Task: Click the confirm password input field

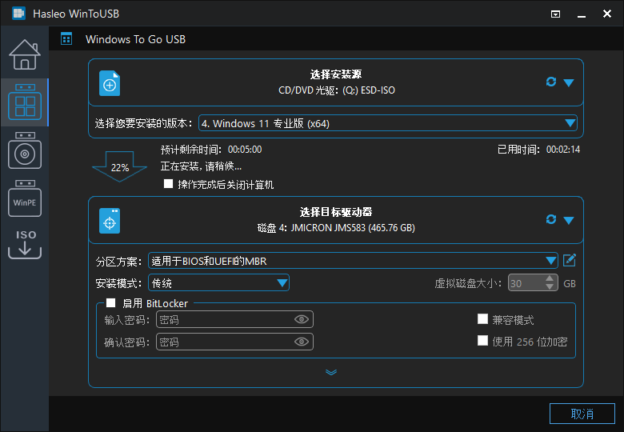Action: click(234, 342)
